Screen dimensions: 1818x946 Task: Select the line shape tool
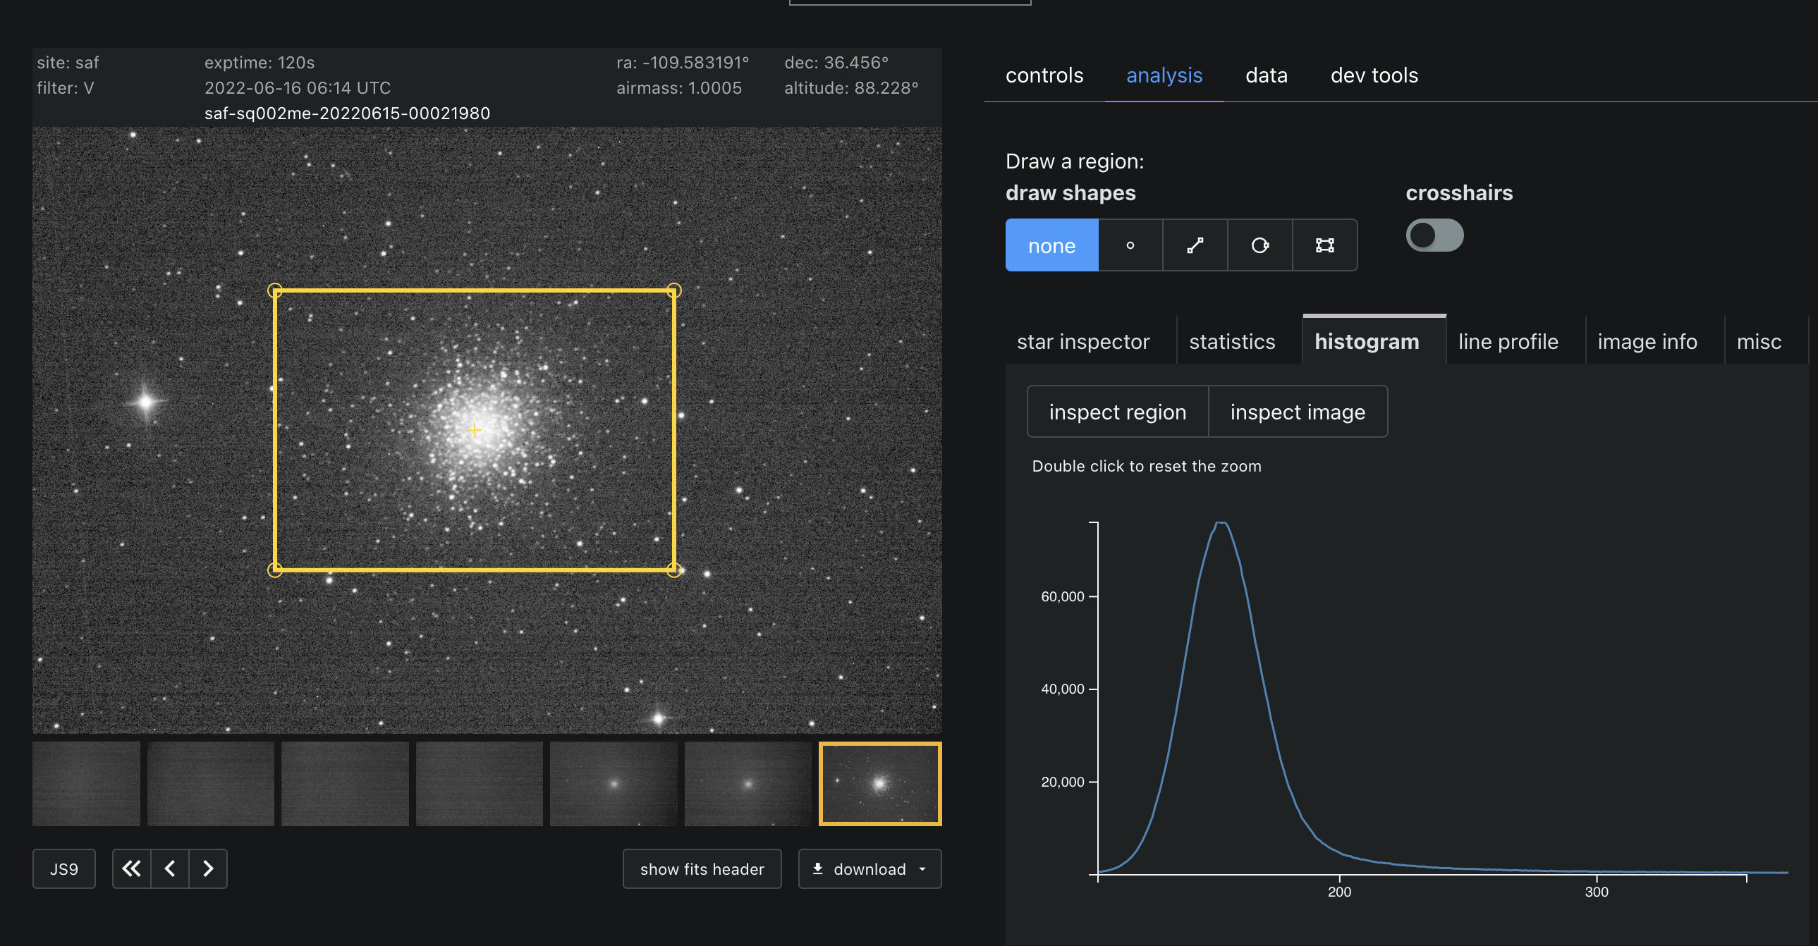[x=1195, y=245]
